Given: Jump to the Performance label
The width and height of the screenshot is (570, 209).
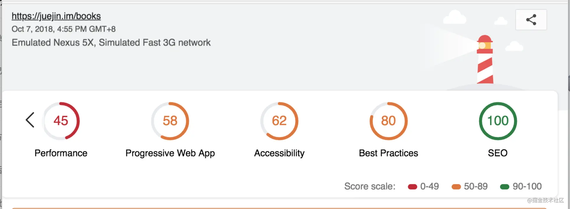Looking at the screenshot, I should coord(61,153).
